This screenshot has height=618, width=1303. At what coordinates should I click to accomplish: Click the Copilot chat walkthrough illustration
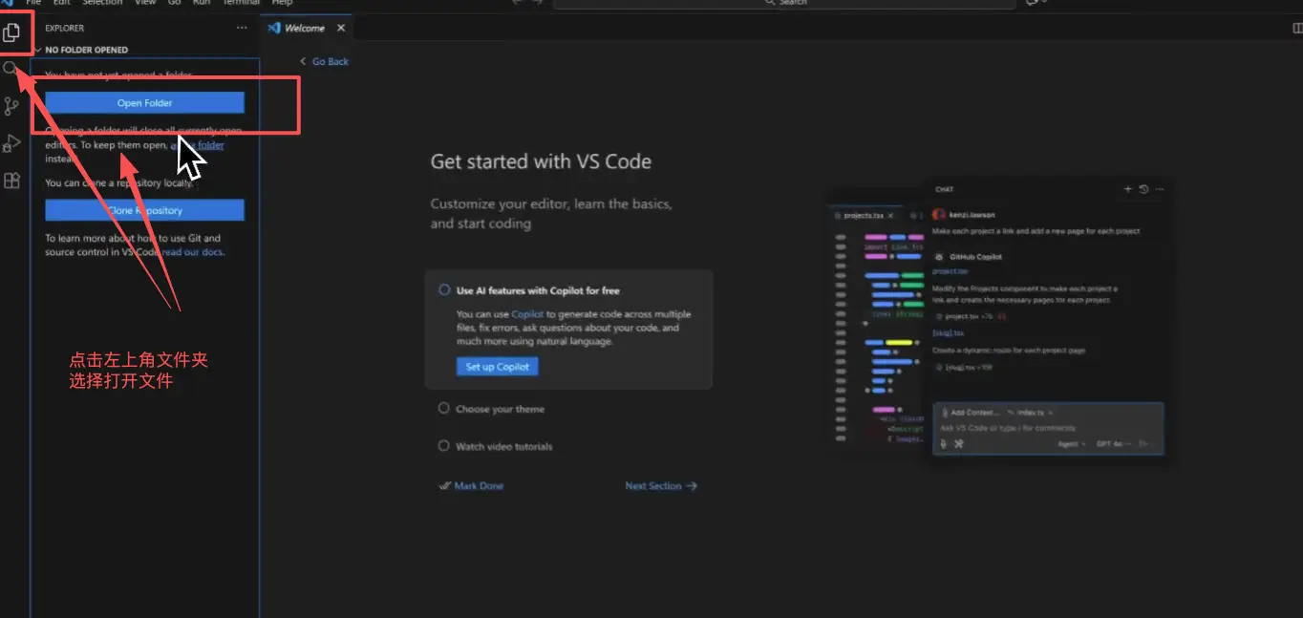pos(1001,321)
